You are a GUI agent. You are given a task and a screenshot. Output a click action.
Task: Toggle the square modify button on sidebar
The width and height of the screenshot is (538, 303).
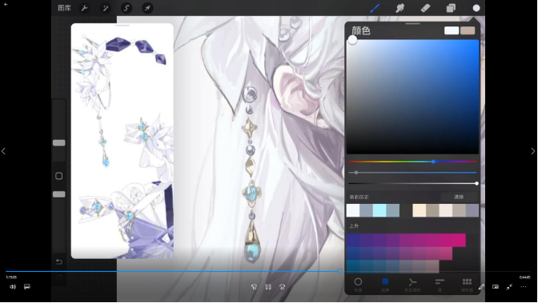[x=59, y=176]
